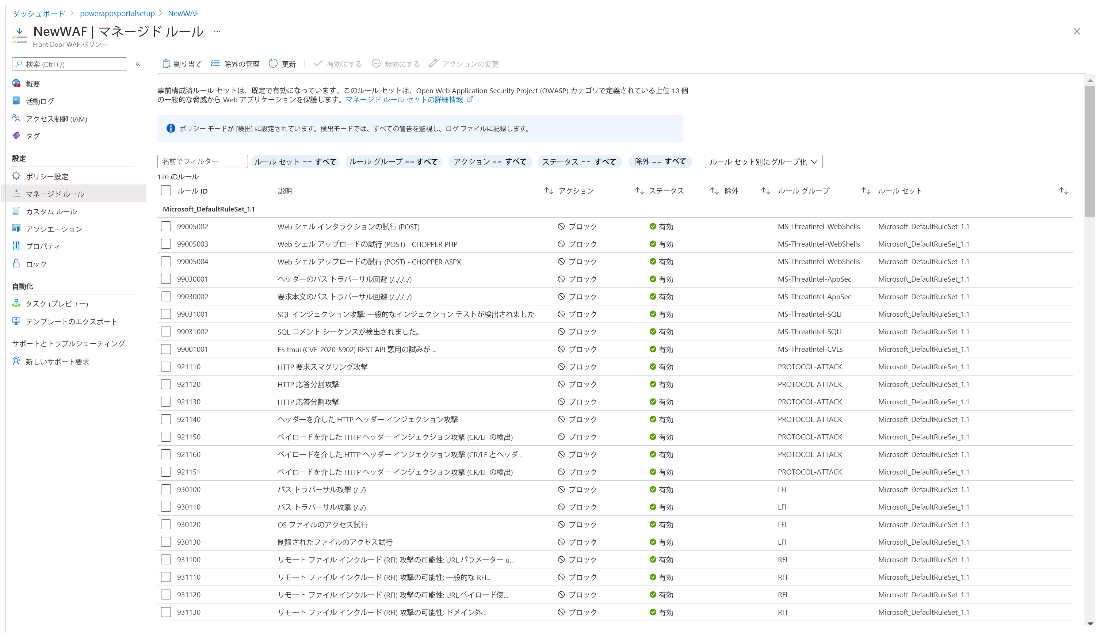Check rule 931130 checkbox
1104x644 pixels.
165,611
